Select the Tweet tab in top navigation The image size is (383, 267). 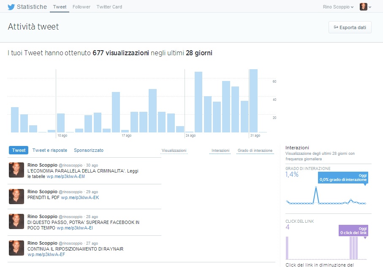coord(60,7)
